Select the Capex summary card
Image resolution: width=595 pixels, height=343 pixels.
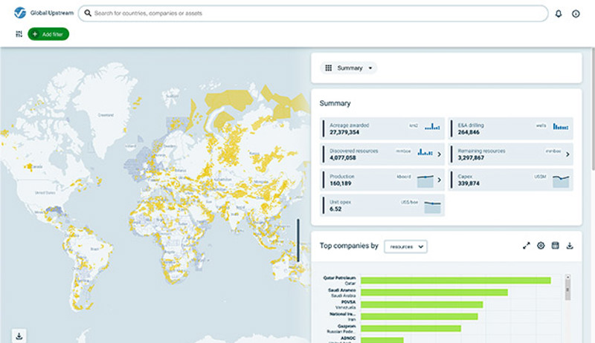[512, 180]
